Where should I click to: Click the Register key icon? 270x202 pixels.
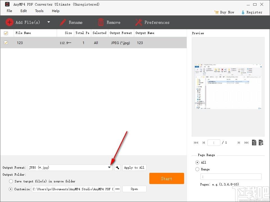243,12
